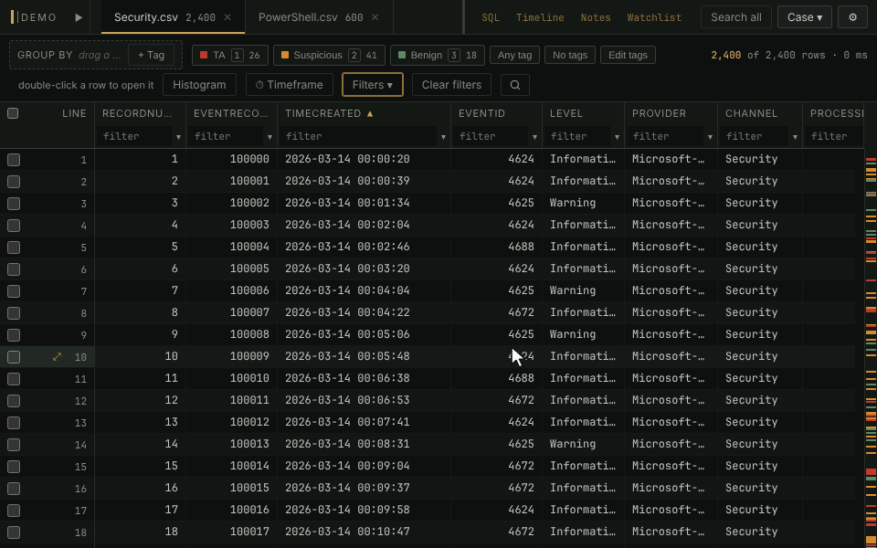The height and width of the screenshot is (548, 877).
Task: Click the PROVIDER column header
Action: (x=659, y=113)
